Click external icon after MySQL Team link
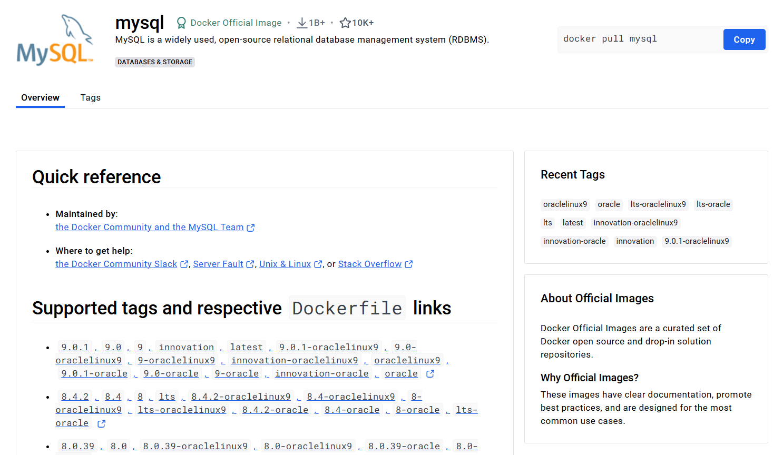The height and width of the screenshot is (455, 783). click(251, 227)
